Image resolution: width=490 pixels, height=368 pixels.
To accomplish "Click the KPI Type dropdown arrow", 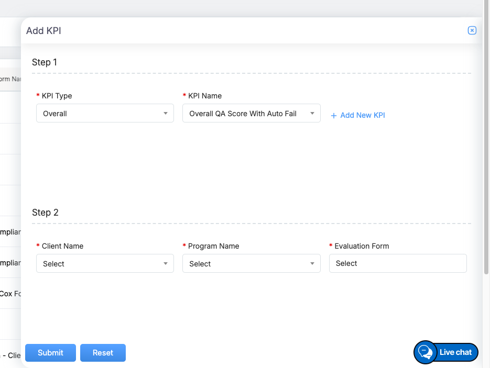I will (x=166, y=113).
